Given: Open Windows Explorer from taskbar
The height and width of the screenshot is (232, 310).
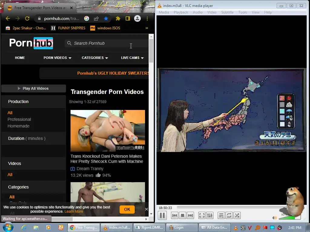Looking at the screenshot, I should click(x=36, y=227).
